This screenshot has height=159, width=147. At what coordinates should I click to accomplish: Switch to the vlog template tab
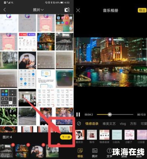(123, 124)
